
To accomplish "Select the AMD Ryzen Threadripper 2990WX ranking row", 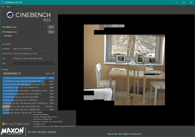I will pyautogui.click(x=28, y=78).
